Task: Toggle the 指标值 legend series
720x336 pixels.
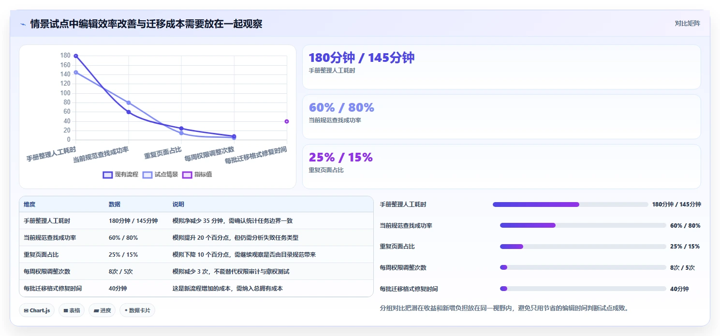Action: [197, 175]
